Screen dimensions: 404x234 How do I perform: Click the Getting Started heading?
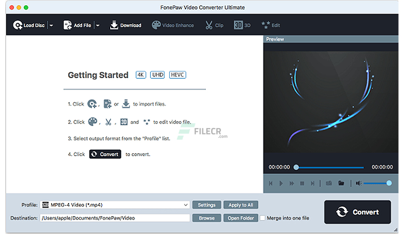98,75
